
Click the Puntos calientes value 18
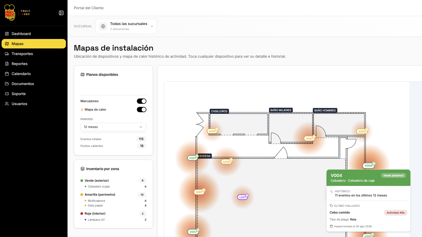click(142, 146)
